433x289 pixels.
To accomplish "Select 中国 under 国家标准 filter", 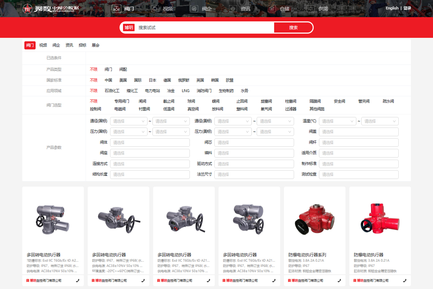I will (108, 80).
